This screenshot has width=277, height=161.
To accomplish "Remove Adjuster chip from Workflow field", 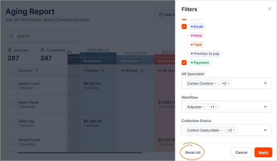I will point(204,107).
